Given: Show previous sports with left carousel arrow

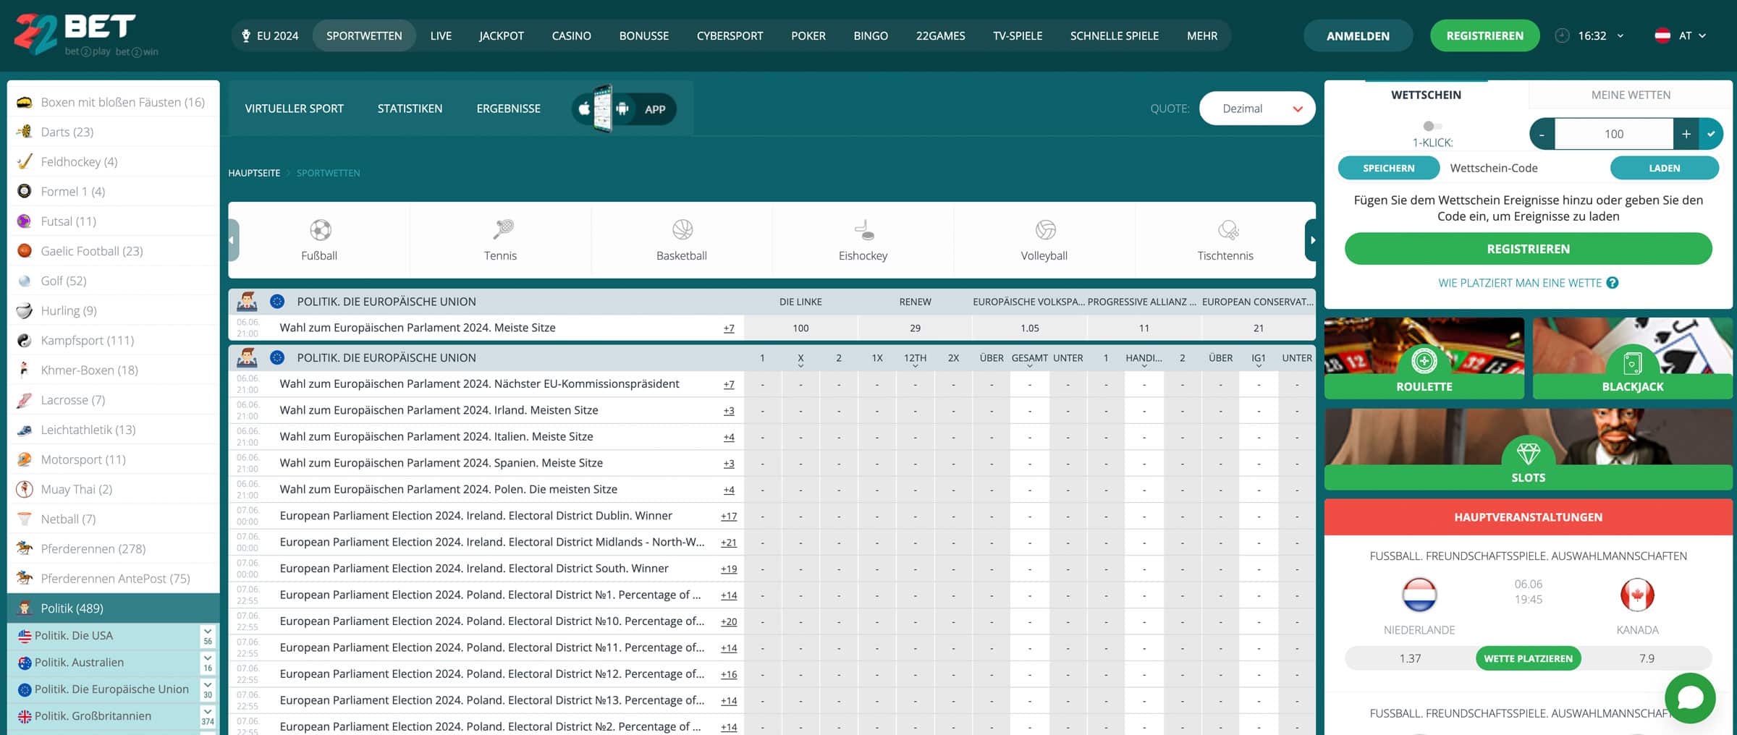Looking at the screenshot, I should click(x=233, y=240).
